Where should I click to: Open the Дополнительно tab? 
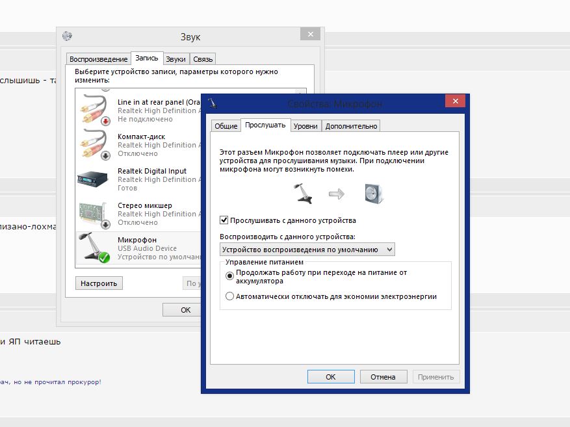click(351, 126)
